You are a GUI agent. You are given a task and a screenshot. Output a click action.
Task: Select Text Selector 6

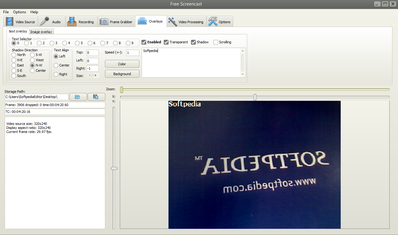[90, 43]
